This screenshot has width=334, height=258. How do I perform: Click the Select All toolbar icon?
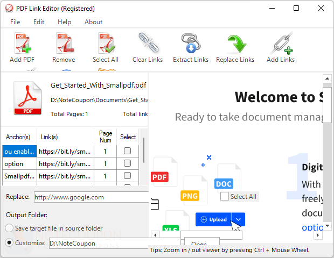[106, 43]
